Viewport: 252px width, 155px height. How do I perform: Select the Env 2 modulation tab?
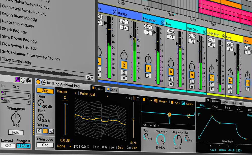pos(215,106)
